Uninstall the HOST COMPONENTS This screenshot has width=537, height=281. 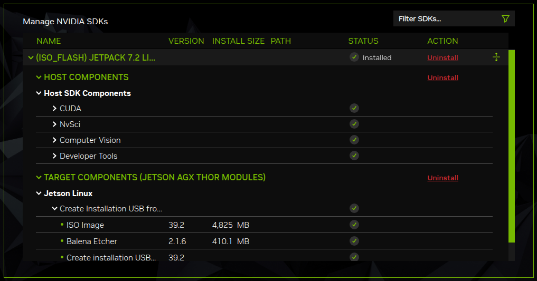click(442, 77)
